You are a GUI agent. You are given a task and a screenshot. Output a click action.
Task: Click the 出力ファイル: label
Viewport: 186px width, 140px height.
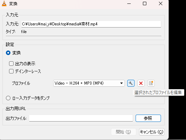(x=16, y=118)
